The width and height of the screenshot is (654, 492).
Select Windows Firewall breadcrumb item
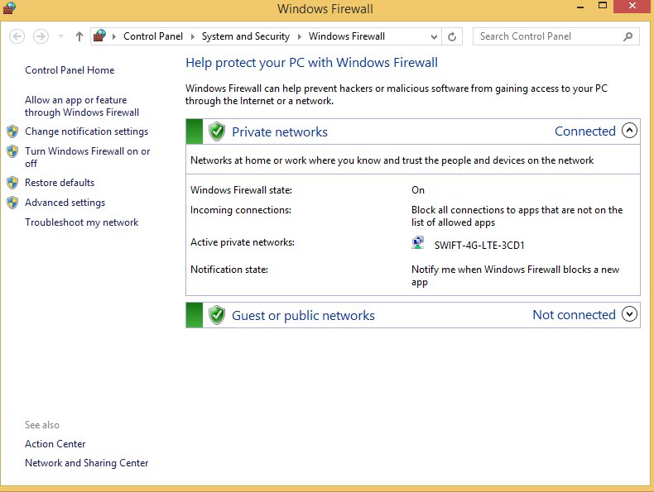347,36
